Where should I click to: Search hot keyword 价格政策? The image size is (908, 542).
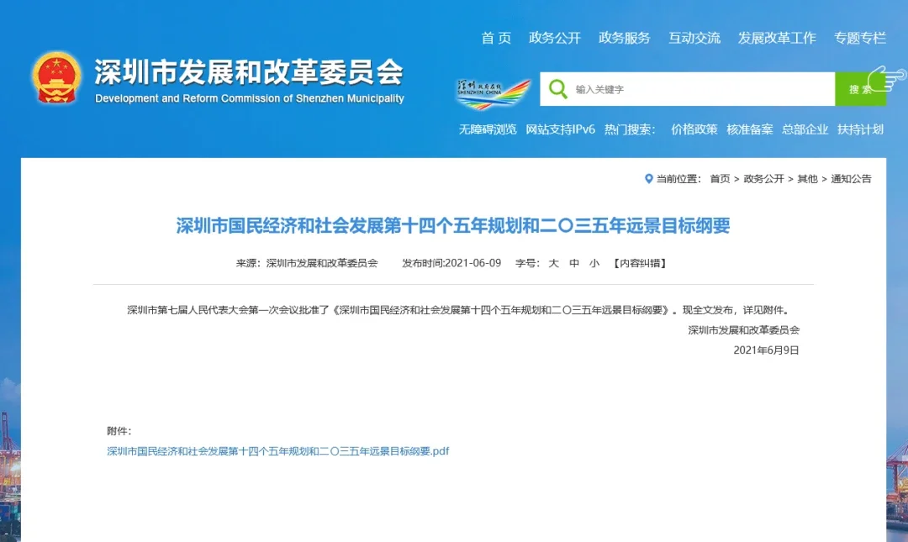tap(694, 129)
